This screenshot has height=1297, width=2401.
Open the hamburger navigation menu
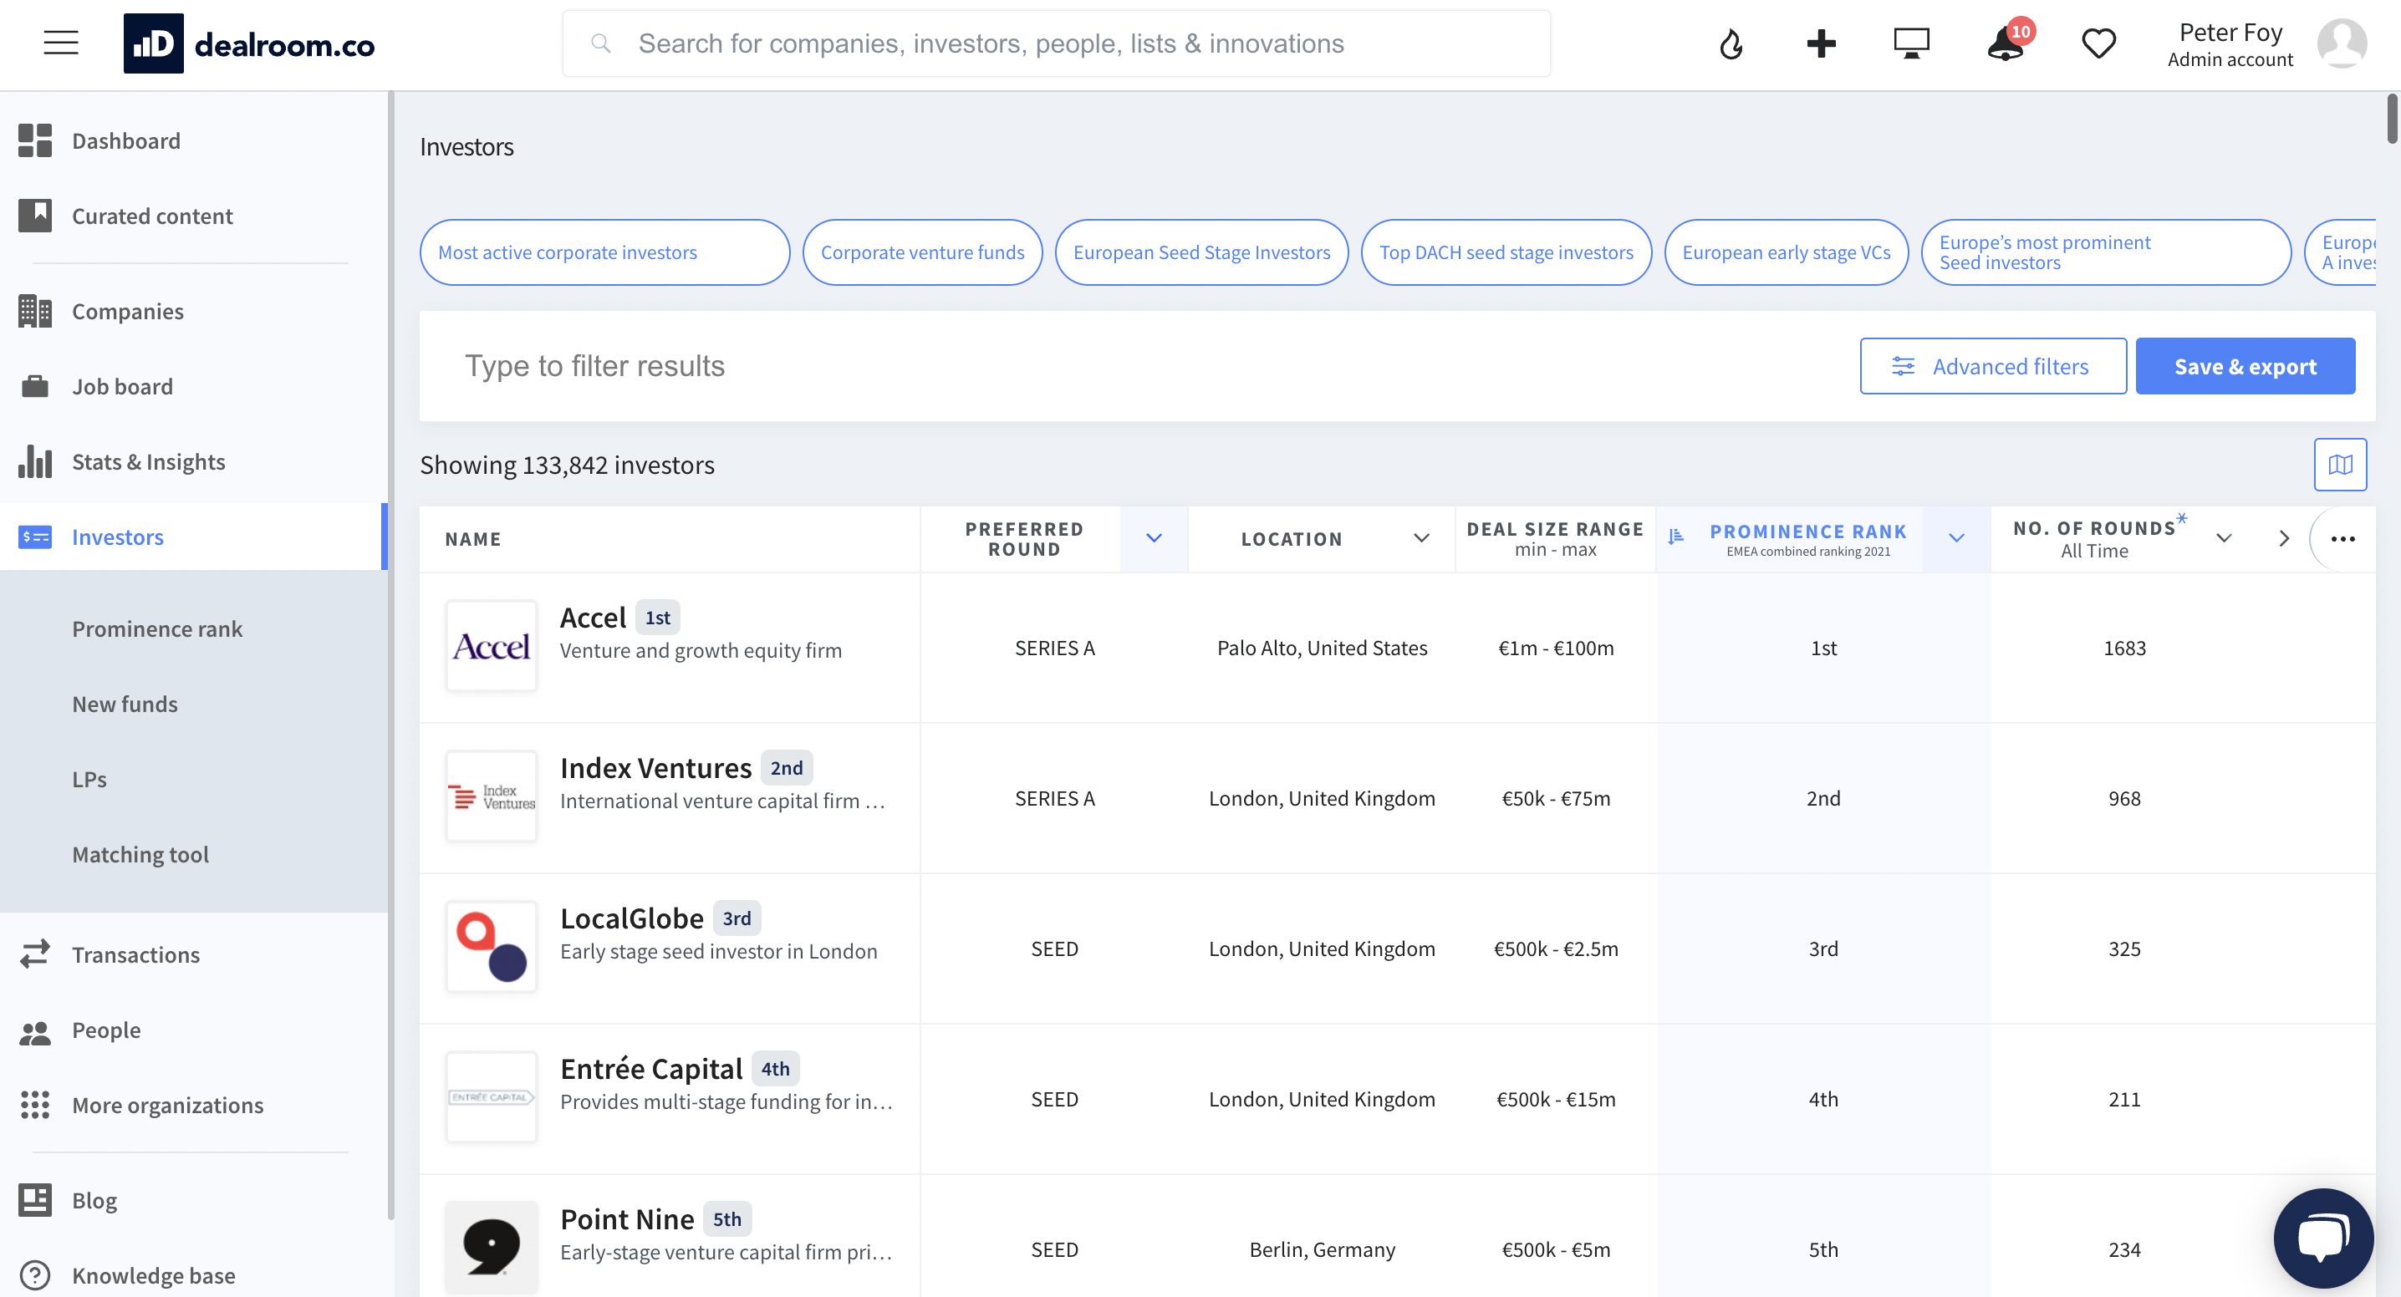click(59, 42)
